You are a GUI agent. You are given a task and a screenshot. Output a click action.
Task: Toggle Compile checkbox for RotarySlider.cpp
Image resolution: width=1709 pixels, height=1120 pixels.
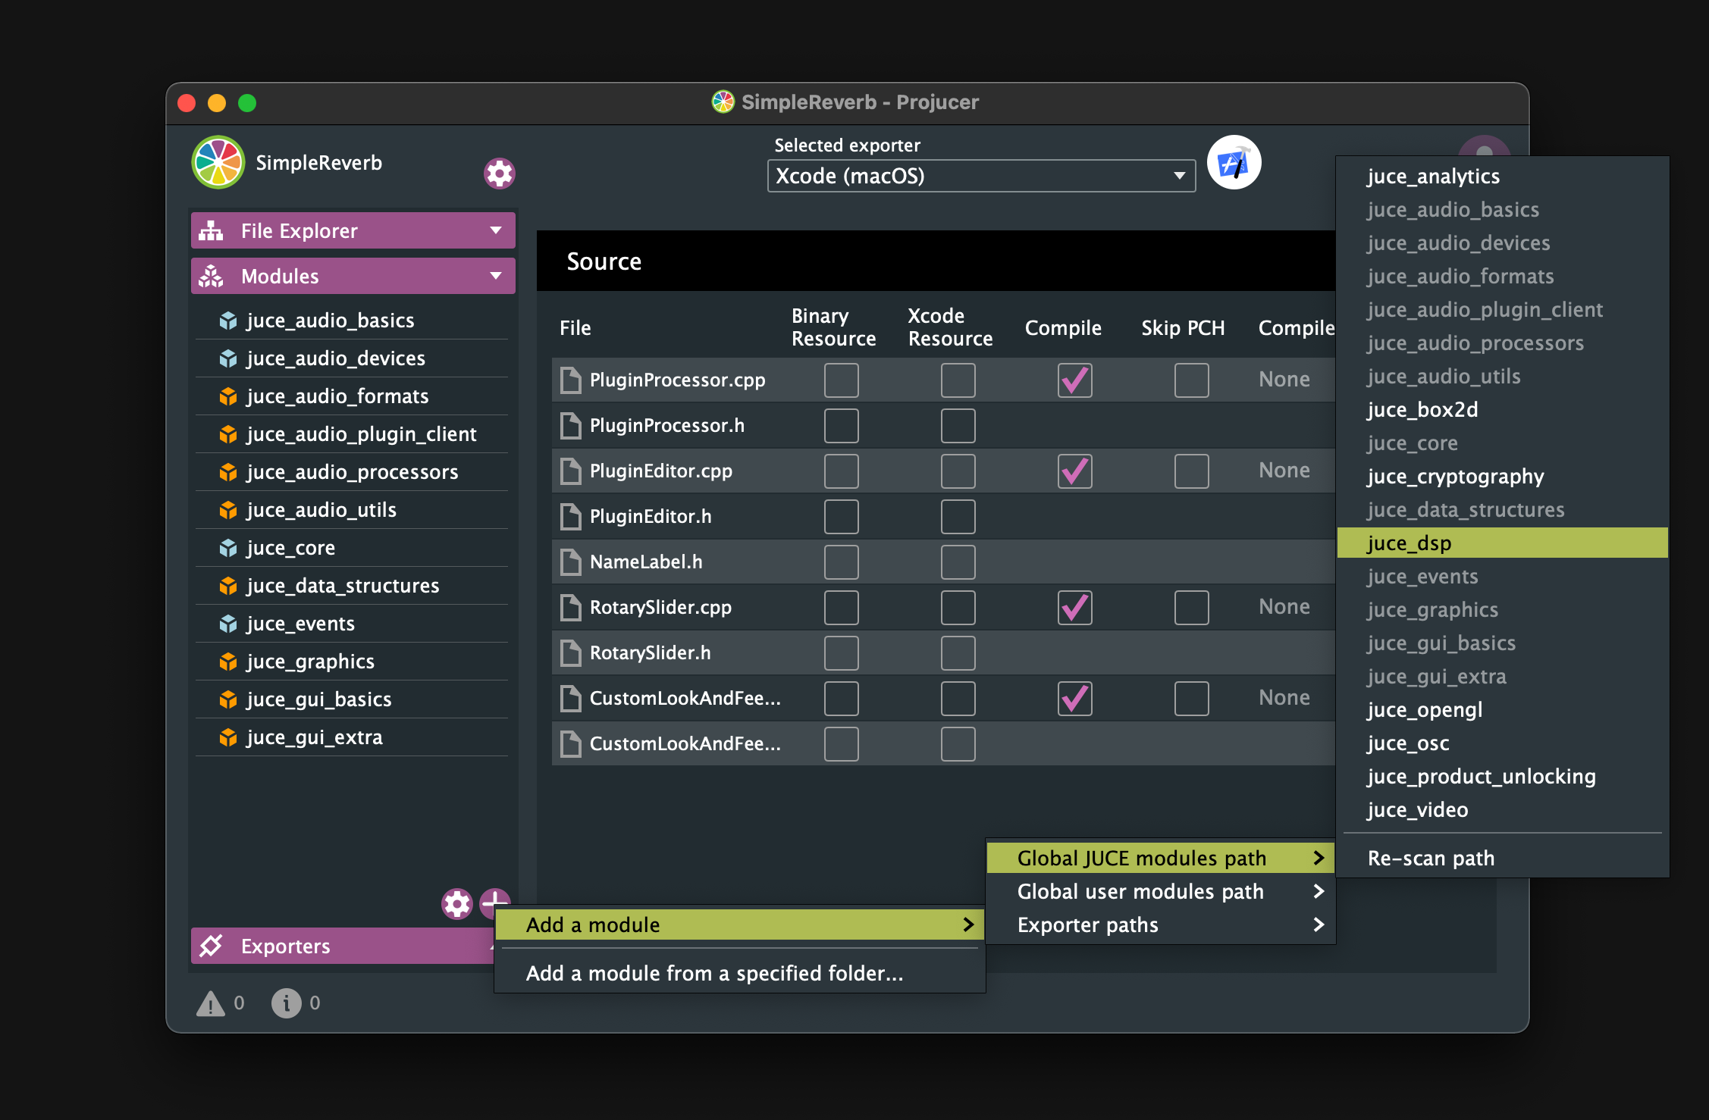[1074, 607]
